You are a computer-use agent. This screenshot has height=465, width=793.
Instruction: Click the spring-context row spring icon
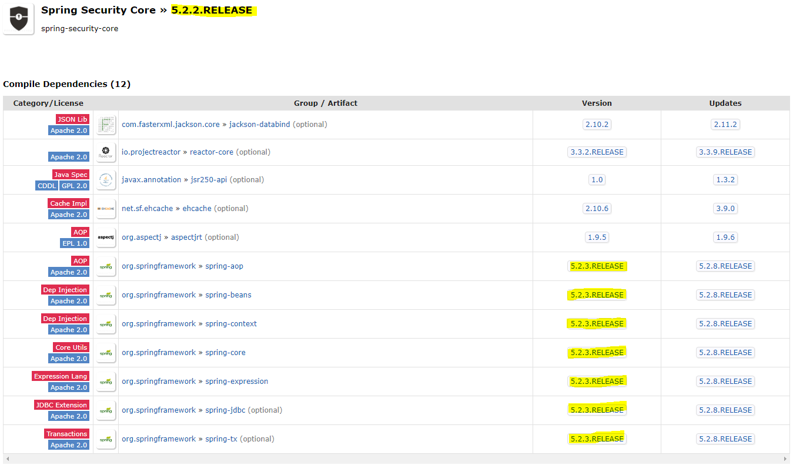coord(106,324)
